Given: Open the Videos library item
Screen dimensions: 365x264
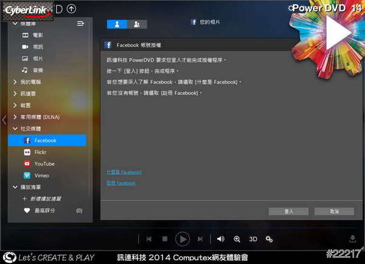Looking at the screenshot, I should (33, 47).
